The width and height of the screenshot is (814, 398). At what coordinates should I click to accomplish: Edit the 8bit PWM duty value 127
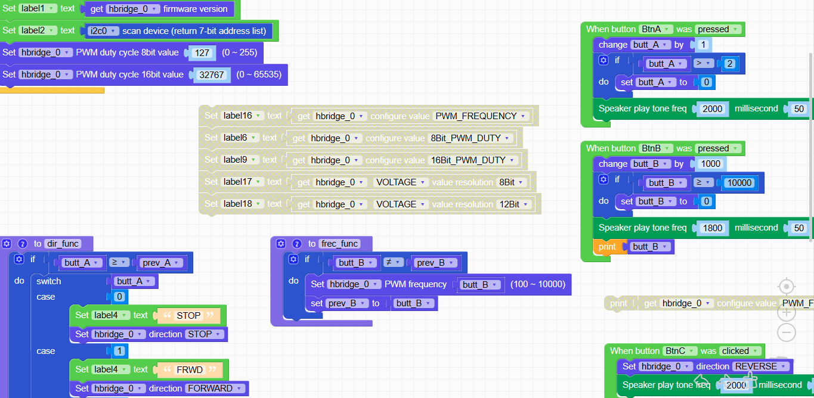pyautogui.click(x=202, y=52)
